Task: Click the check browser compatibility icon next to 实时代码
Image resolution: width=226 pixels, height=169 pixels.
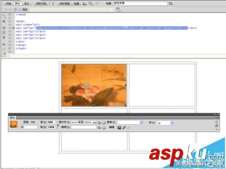Action: (52, 4)
